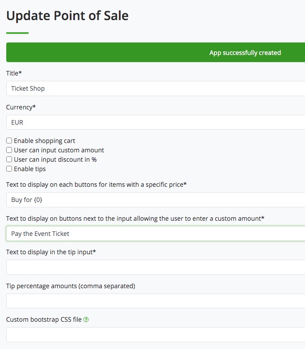Click the 'Tip percentage amounts (comma separated)' label

(71, 286)
